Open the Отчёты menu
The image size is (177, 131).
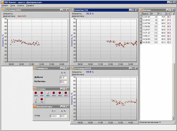pos(21,5)
